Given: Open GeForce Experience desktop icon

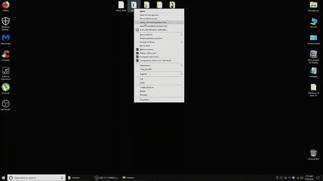Looking at the screenshot, I should click(x=6, y=73).
